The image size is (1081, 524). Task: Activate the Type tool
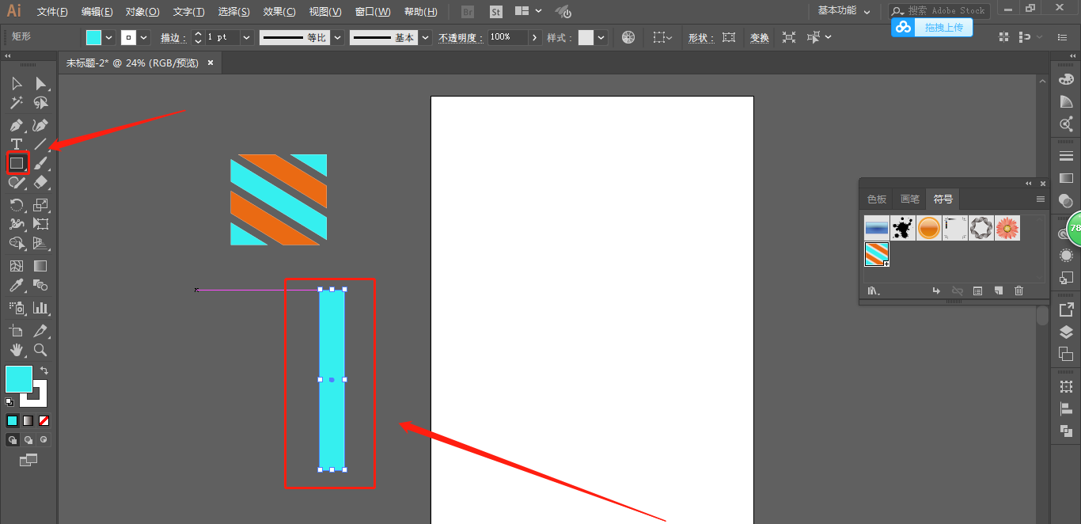(x=17, y=144)
